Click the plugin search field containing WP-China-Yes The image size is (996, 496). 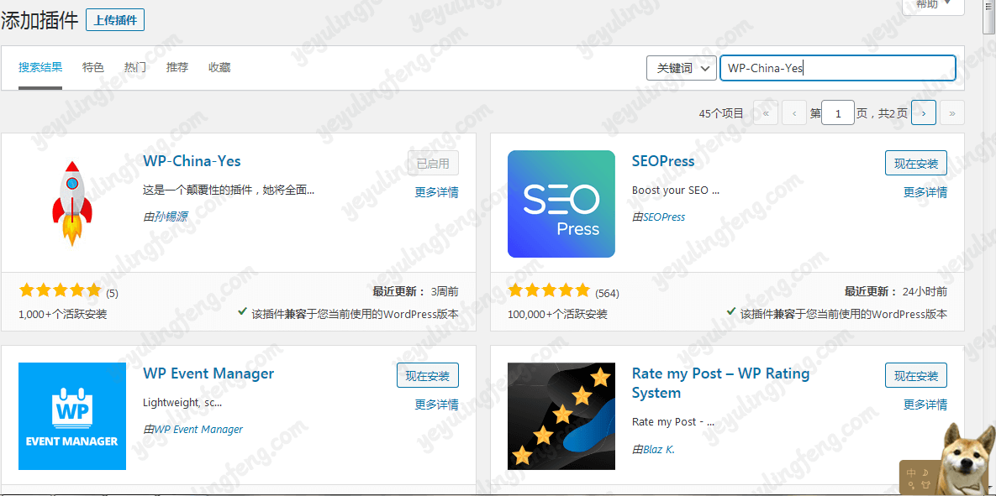tap(837, 68)
